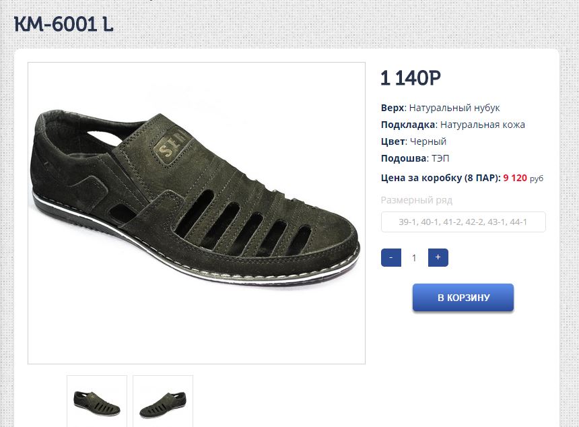Click the Натуральная кожа value text

coord(483,125)
